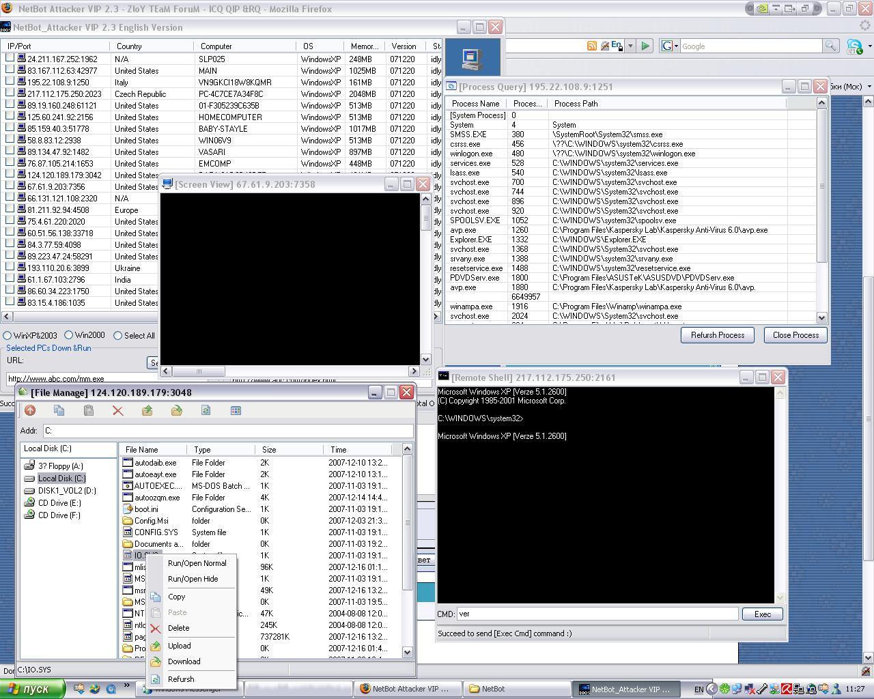This screenshot has width=874, height=699.
Task: Click the Floppy (A:) drive icon
Action: coord(29,466)
